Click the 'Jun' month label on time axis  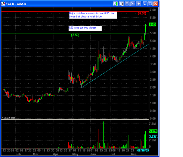coord(93,154)
